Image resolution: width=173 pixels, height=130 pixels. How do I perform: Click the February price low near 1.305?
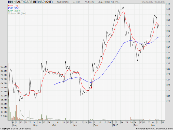tap(137, 61)
